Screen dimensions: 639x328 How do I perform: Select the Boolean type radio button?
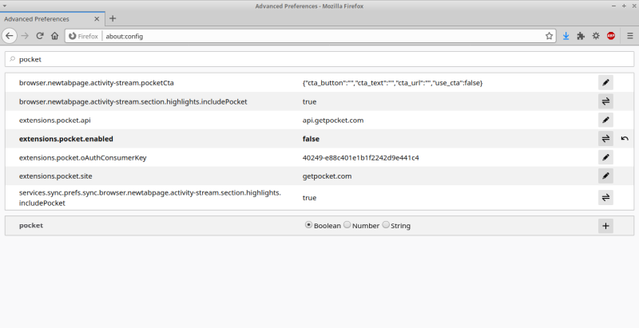tap(308, 224)
